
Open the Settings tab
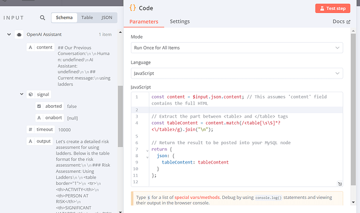[x=180, y=21]
